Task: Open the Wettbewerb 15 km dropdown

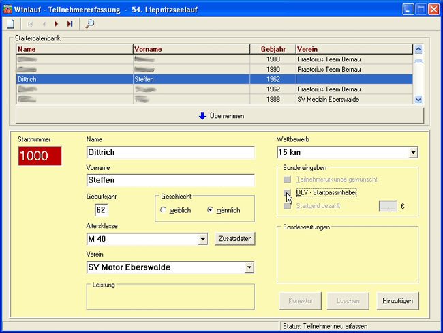Action: click(x=413, y=153)
